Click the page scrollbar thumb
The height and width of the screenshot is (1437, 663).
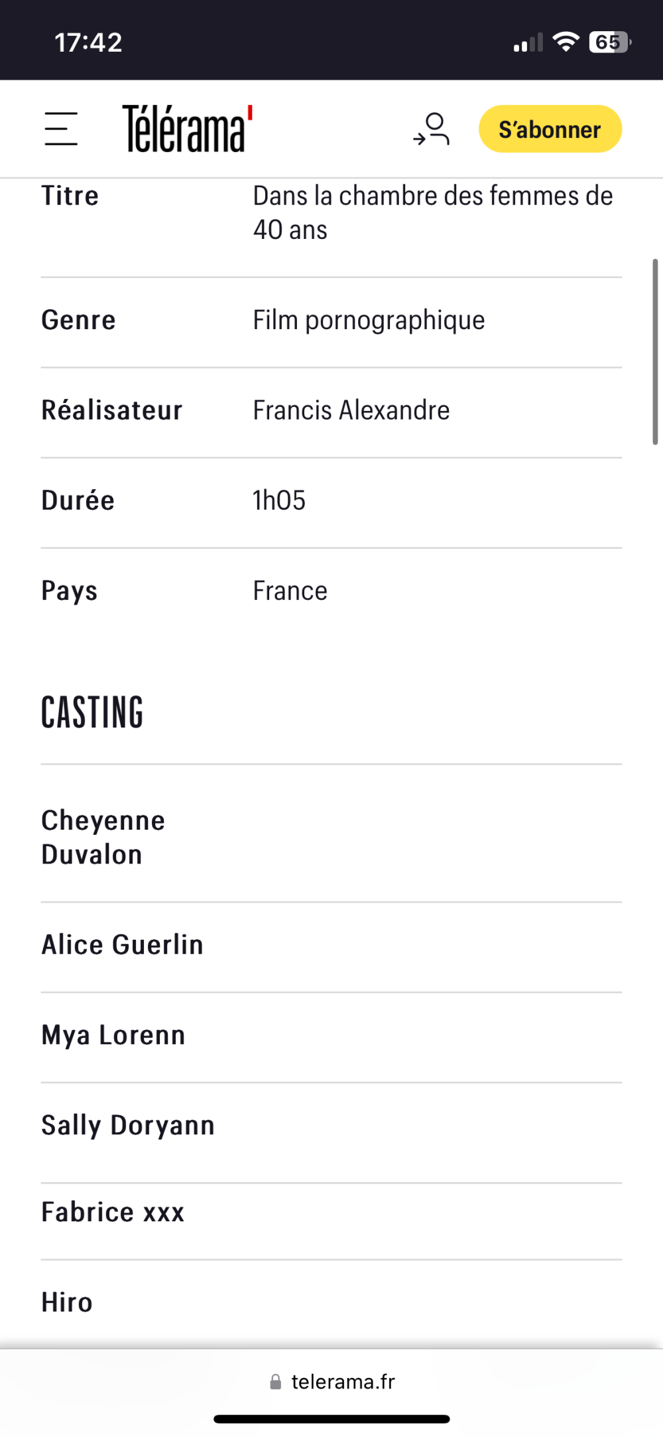[655, 352]
